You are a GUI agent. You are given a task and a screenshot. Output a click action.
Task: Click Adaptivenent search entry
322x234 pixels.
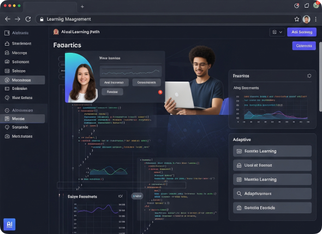(x=272, y=194)
